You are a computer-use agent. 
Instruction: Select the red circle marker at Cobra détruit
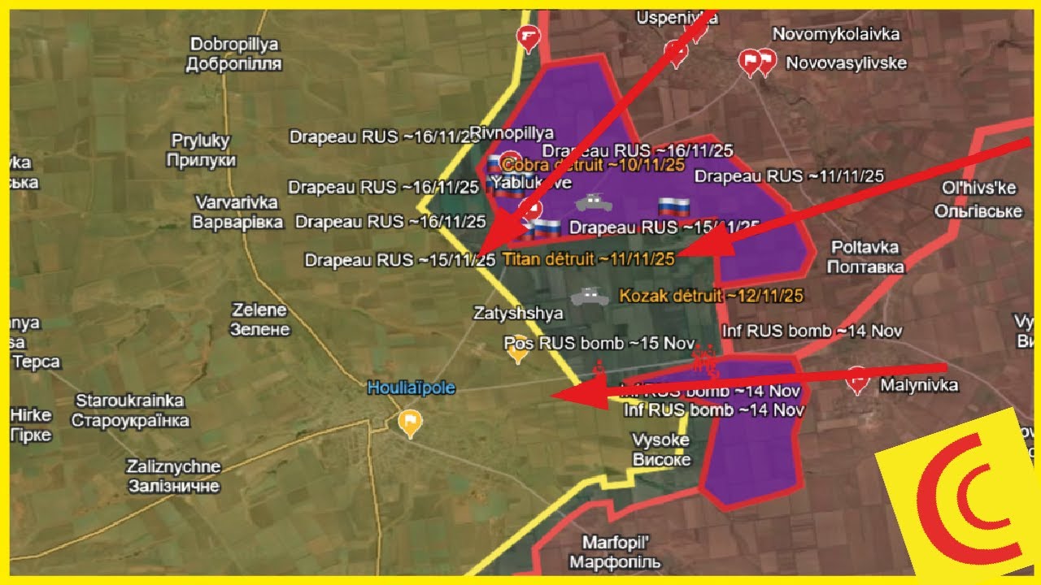[510, 160]
